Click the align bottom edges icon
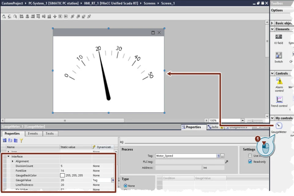The height and width of the screenshot is (196, 294). pos(49,17)
